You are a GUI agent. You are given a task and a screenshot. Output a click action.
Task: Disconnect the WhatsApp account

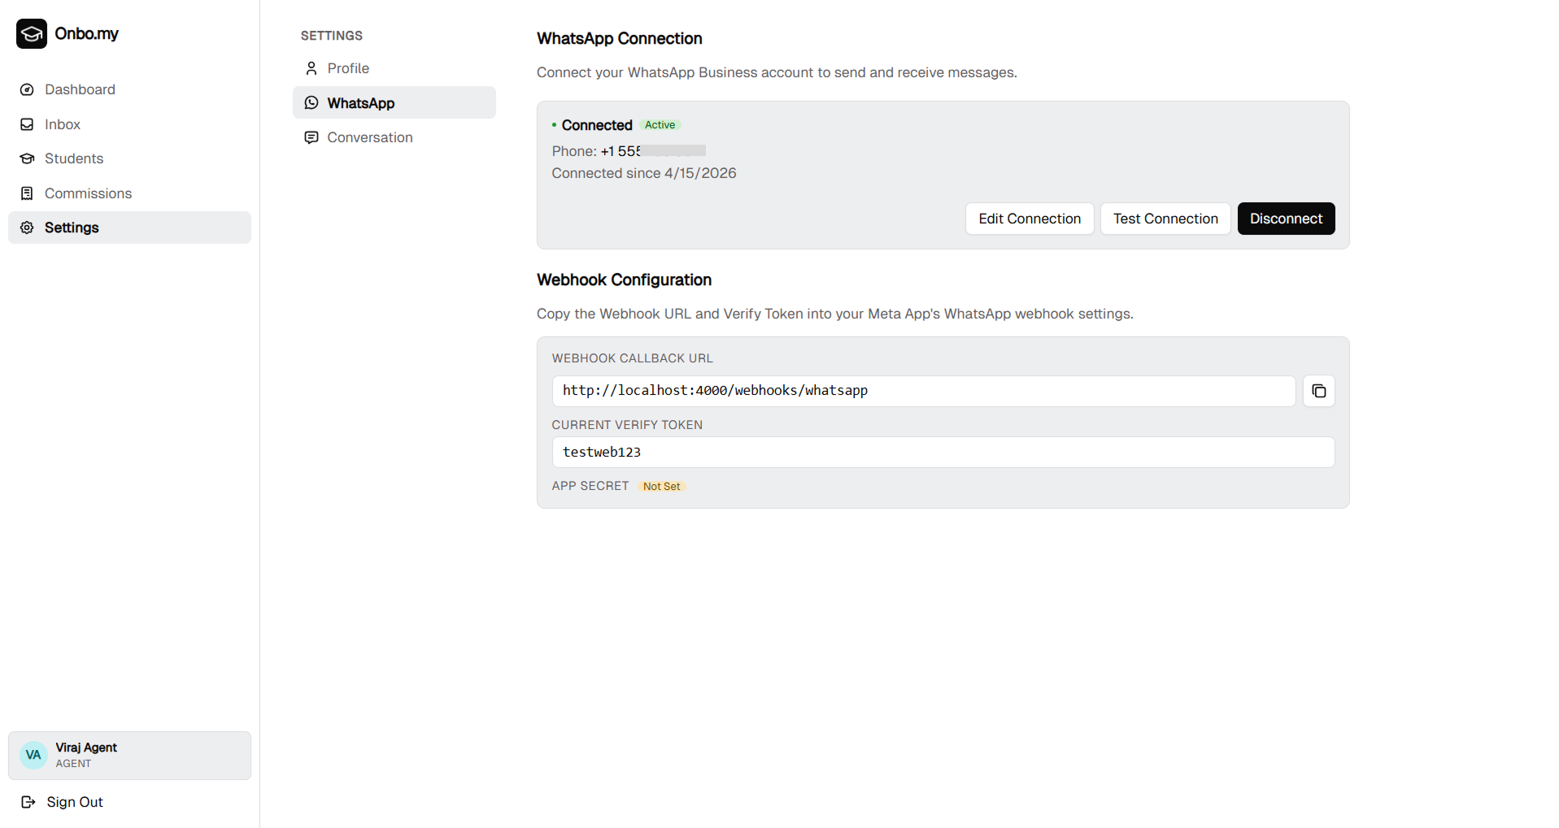(1286, 219)
